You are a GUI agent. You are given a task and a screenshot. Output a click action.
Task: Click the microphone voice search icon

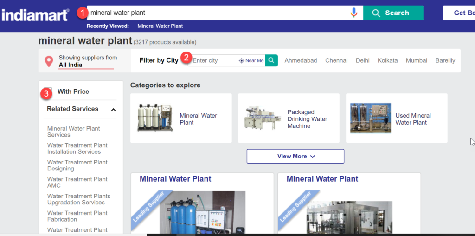click(x=353, y=13)
